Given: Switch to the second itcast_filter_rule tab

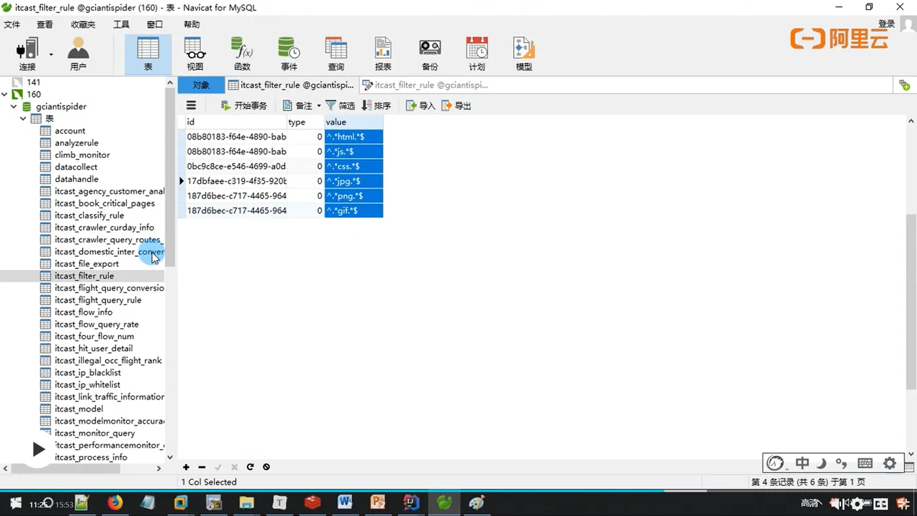Looking at the screenshot, I should click(x=426, y=85).
